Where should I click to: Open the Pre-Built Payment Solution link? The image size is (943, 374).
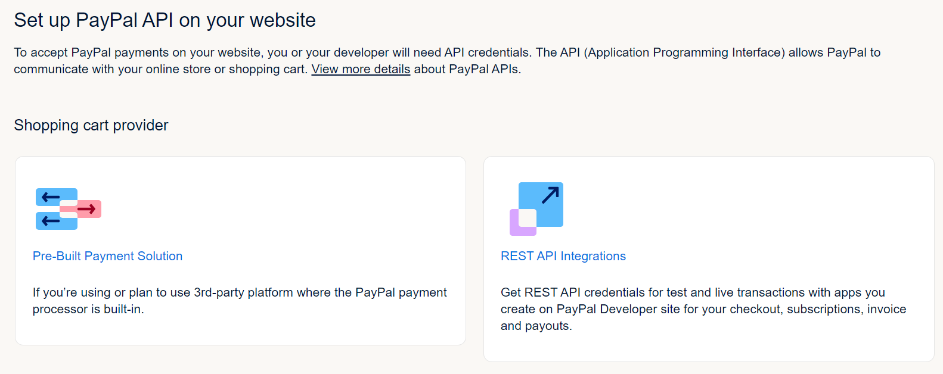pos(107,256)
